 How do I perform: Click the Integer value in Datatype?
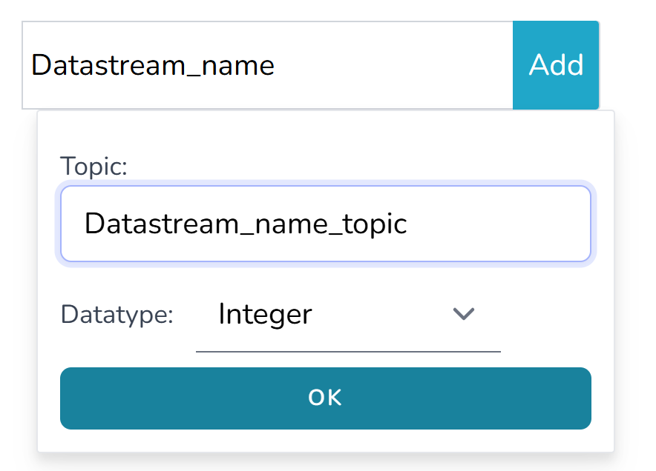(265, 315)
